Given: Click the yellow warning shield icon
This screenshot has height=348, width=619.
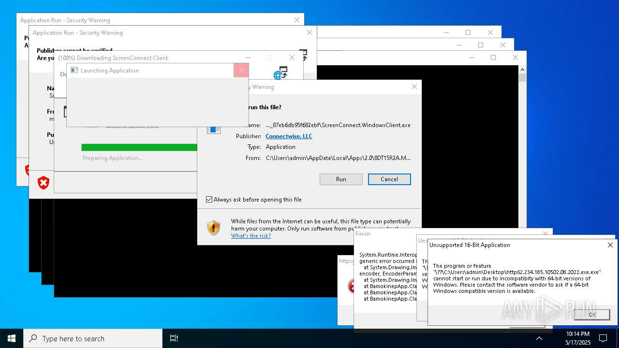Looking at the screenshot, I should coord(214,228).
